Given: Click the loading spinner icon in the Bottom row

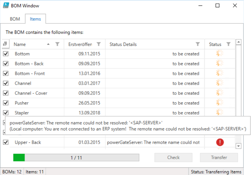Looking at the screenshot, I should coord(220,53).
